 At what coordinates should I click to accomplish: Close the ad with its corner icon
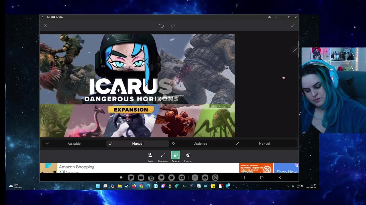coord(297,165)
